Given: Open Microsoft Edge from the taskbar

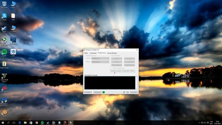Looking at the screenshot, I should [x=20, y=123].
